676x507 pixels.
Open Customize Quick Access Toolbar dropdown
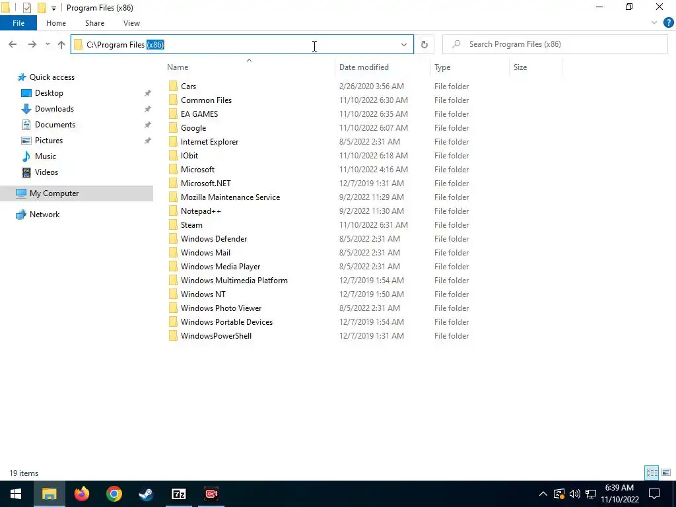click(x=53, y=8)
